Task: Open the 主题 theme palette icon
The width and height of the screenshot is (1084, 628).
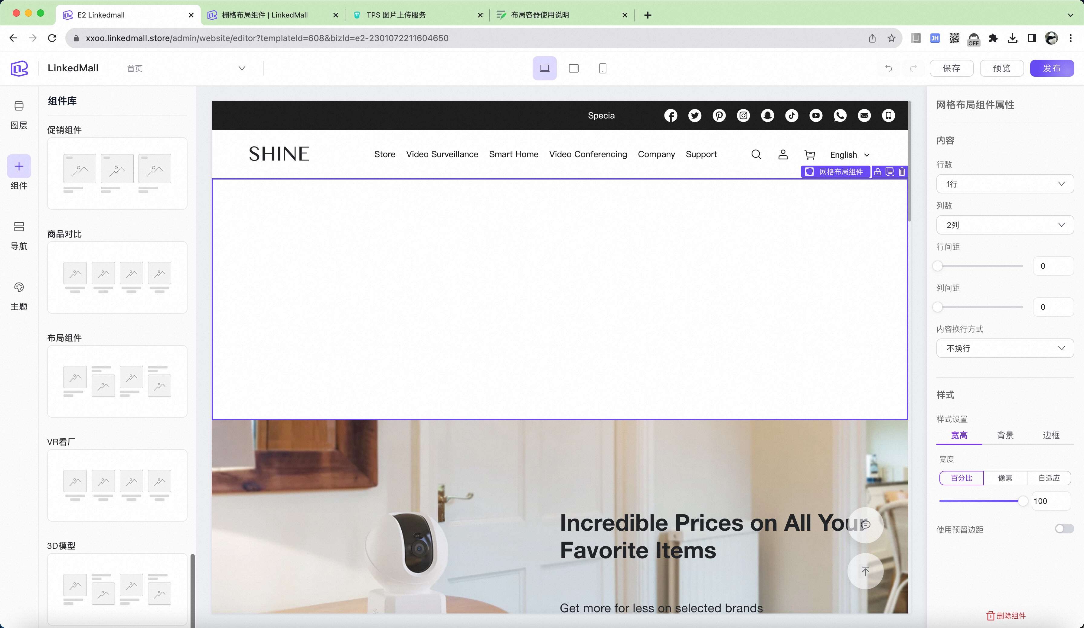Action: [19, 287]
